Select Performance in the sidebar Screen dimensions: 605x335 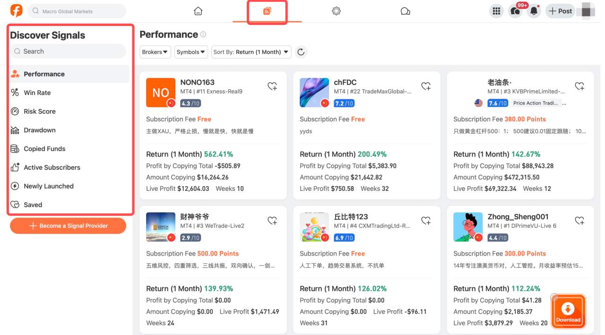[69, 74]
